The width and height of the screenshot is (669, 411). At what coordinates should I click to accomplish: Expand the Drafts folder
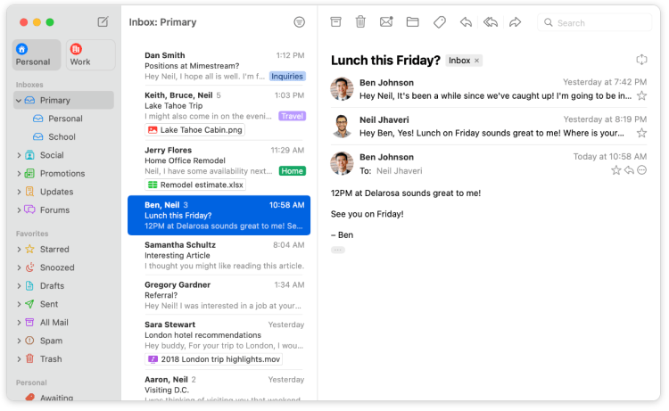pyautogui.click(x=19, y=286)
